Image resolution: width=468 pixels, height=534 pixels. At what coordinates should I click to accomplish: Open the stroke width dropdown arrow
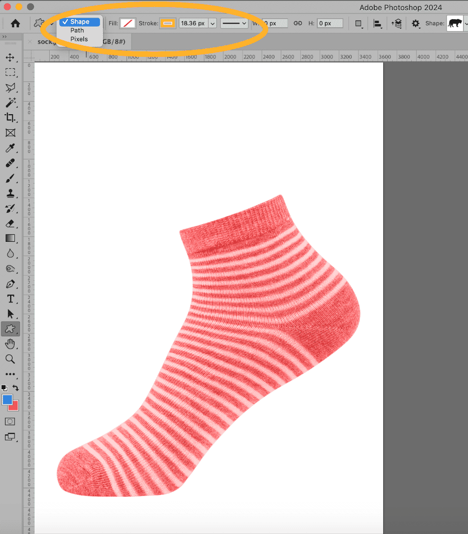pos(212,23)
